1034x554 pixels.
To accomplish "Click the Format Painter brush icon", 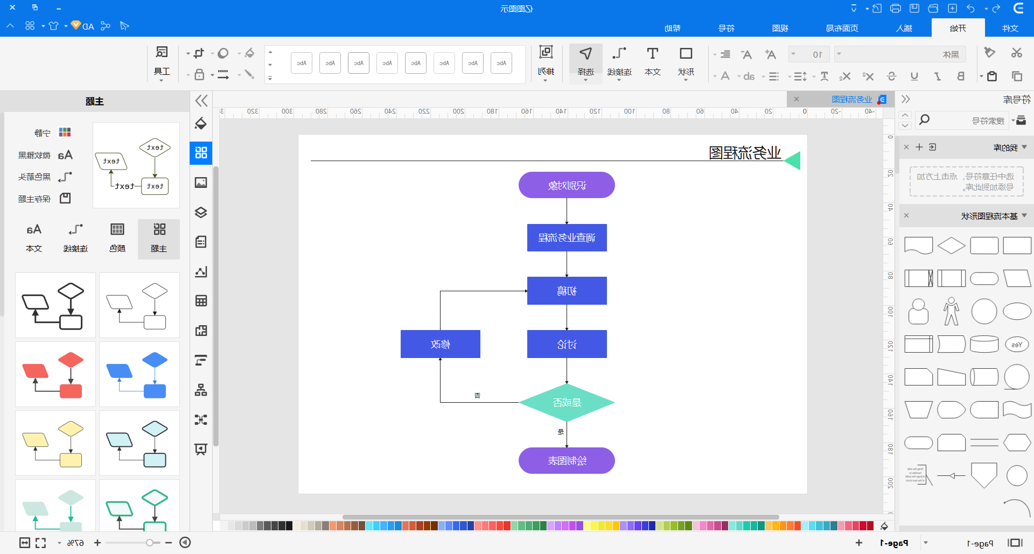I will point(990,53).
